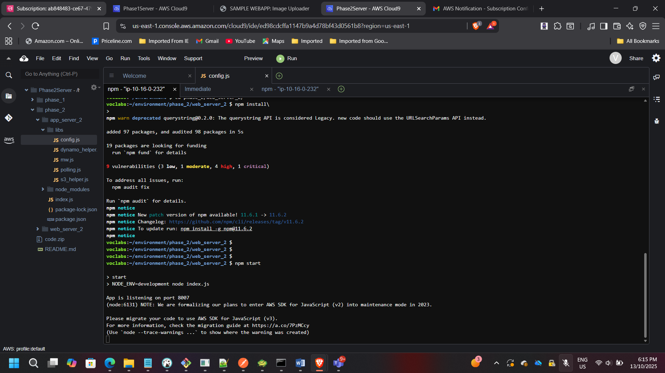This screenshot has width=665, height=373.
Task: Collapse the Cloud9 menu bar with arrow
Action: 9,58
